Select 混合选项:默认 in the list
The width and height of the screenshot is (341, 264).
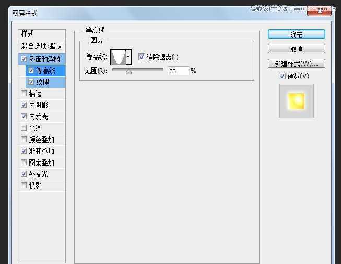pyautogui.click(x=42, y=47)
